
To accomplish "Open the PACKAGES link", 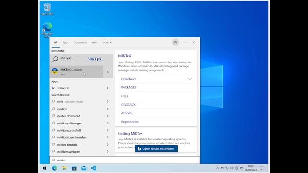I will (x=128, y=87).
